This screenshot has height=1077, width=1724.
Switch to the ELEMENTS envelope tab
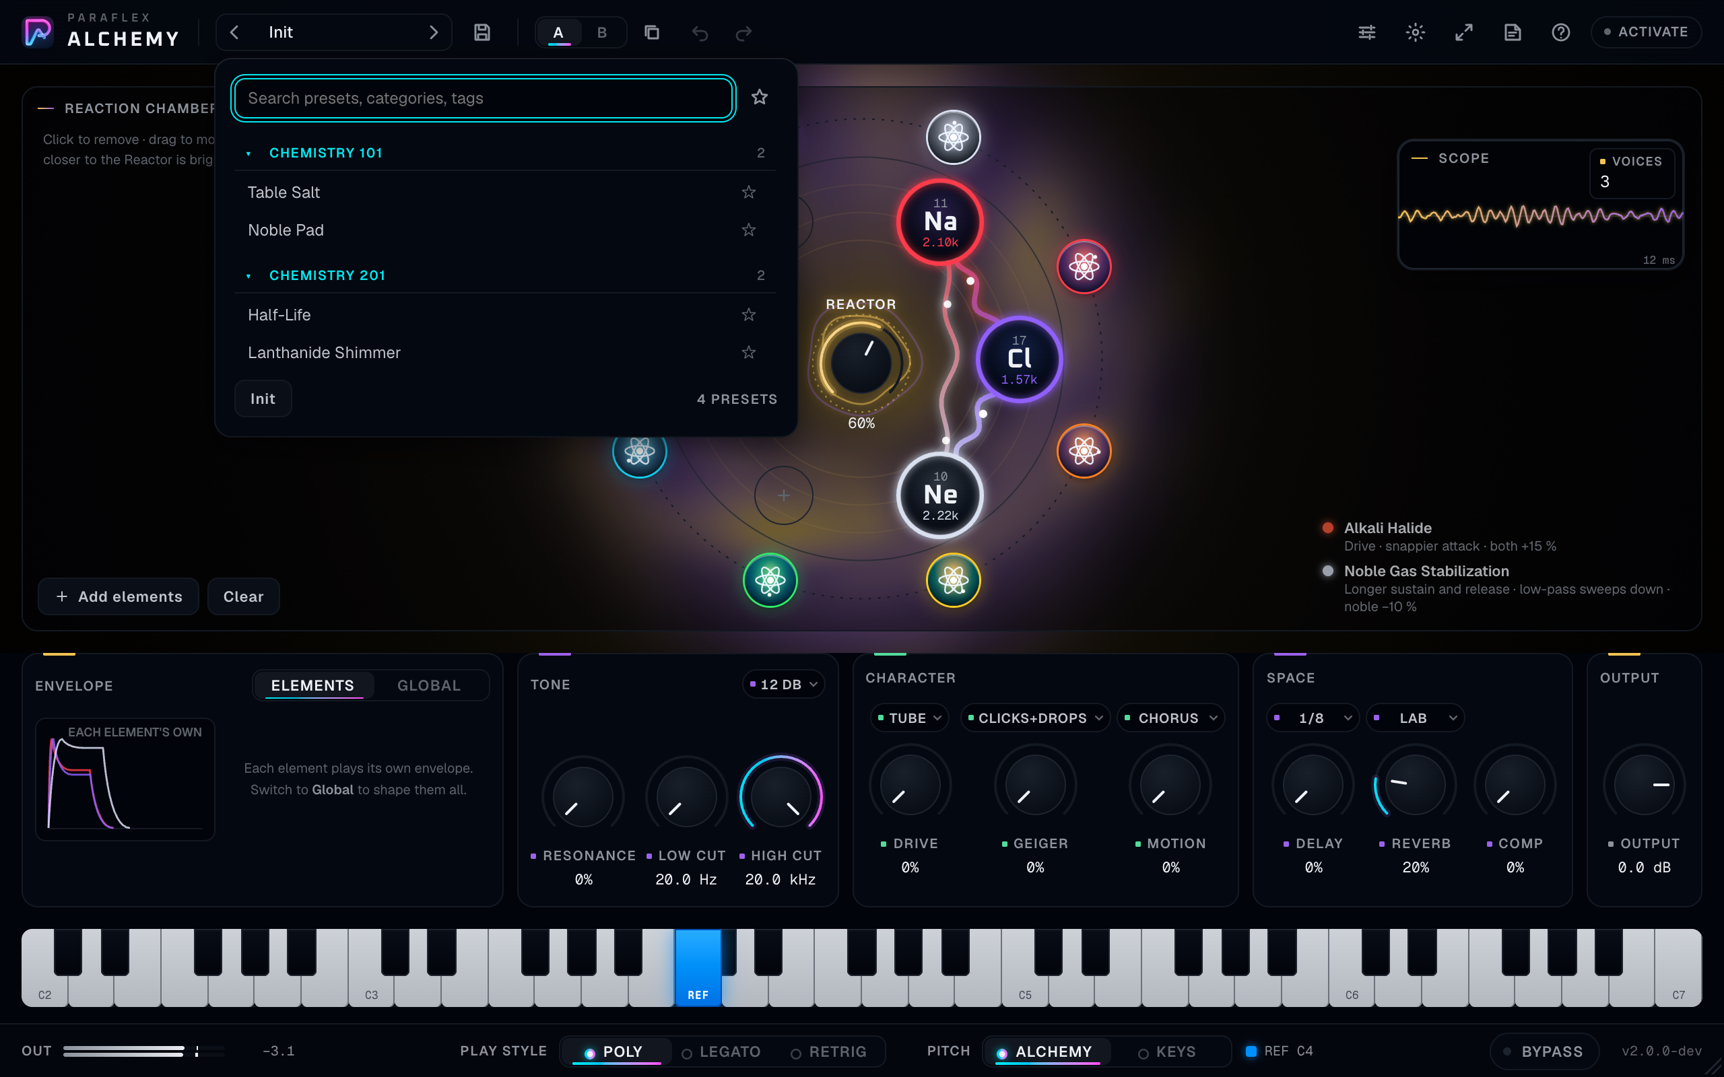coord(312,685)
